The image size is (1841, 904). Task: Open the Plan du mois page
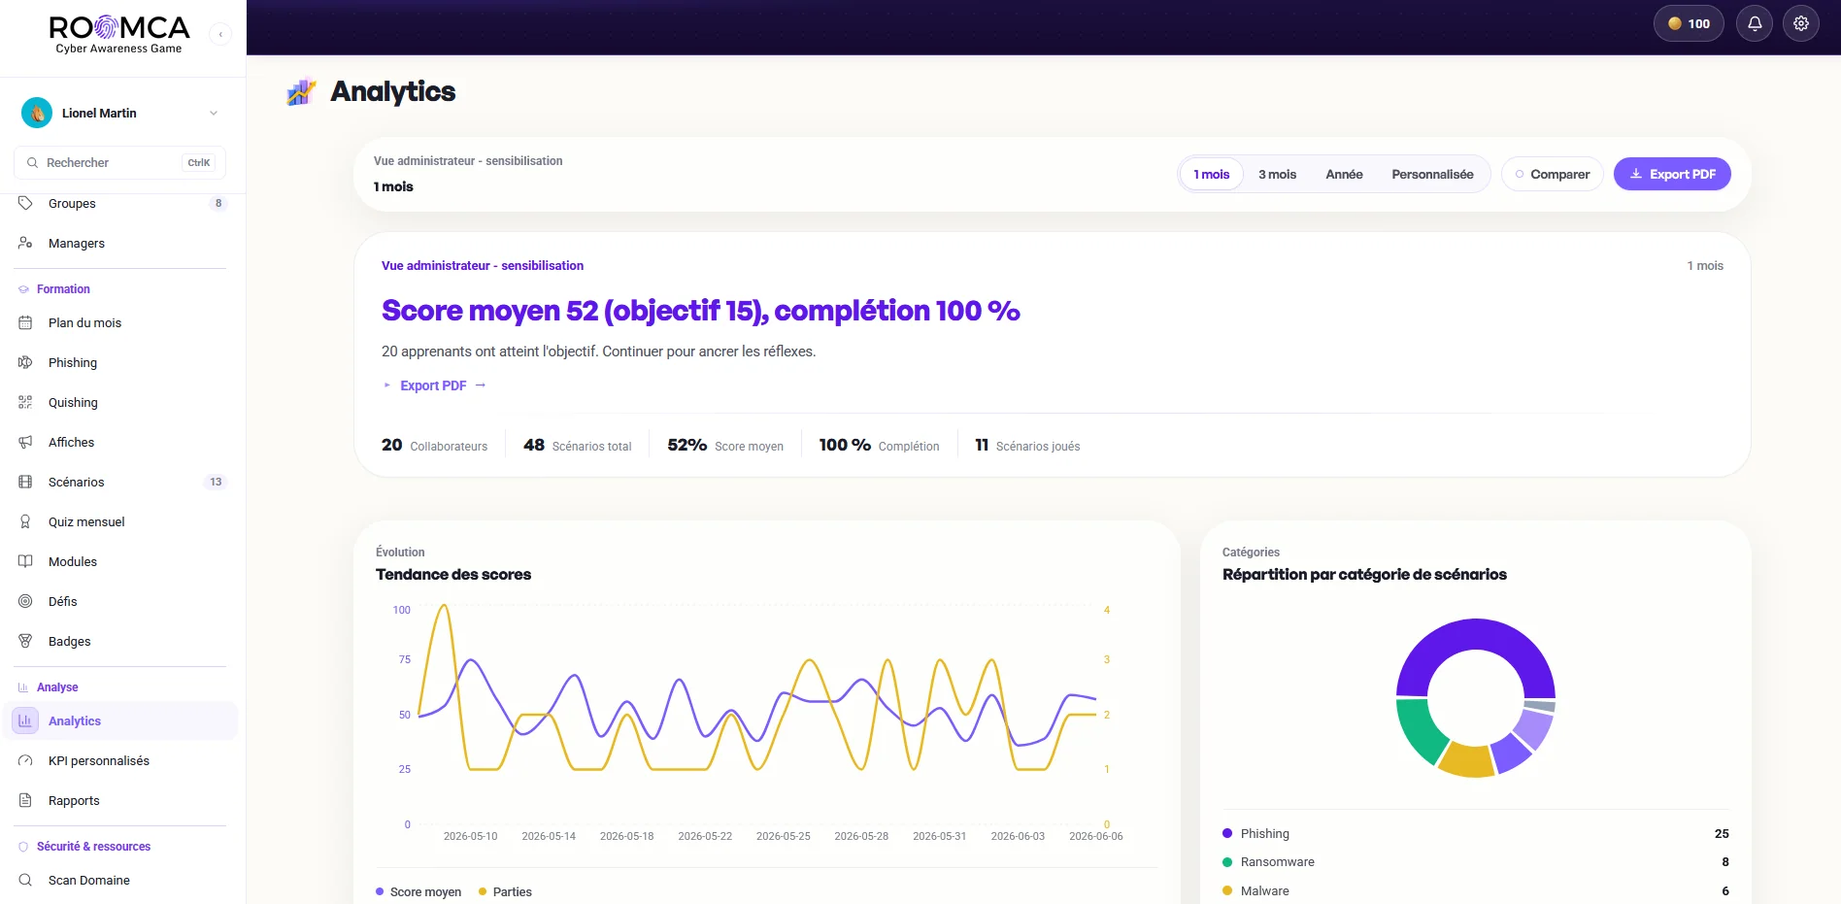[x=119, y=322]
